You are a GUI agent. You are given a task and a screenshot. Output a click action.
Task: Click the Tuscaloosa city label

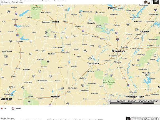tap(93, 63)
